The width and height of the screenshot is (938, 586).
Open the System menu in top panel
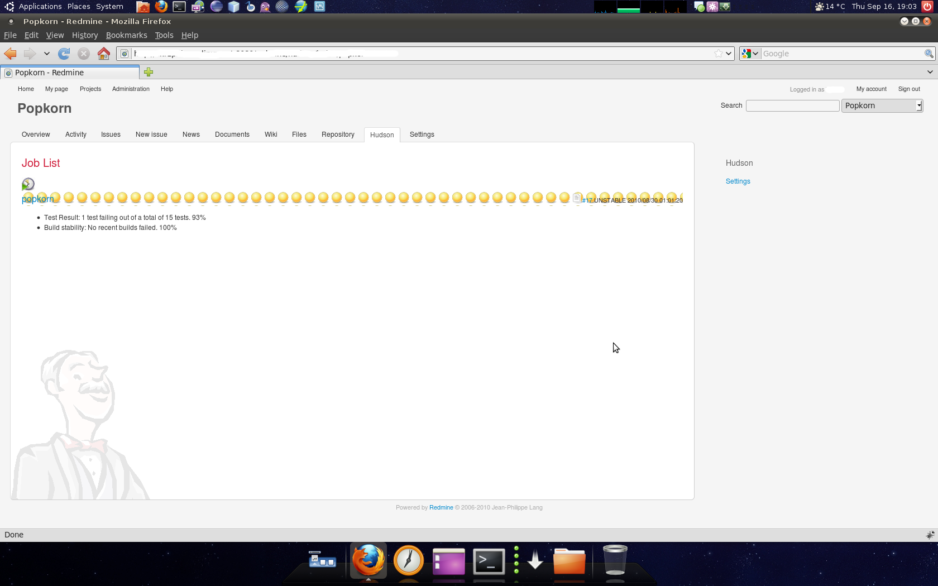point(109,7)
